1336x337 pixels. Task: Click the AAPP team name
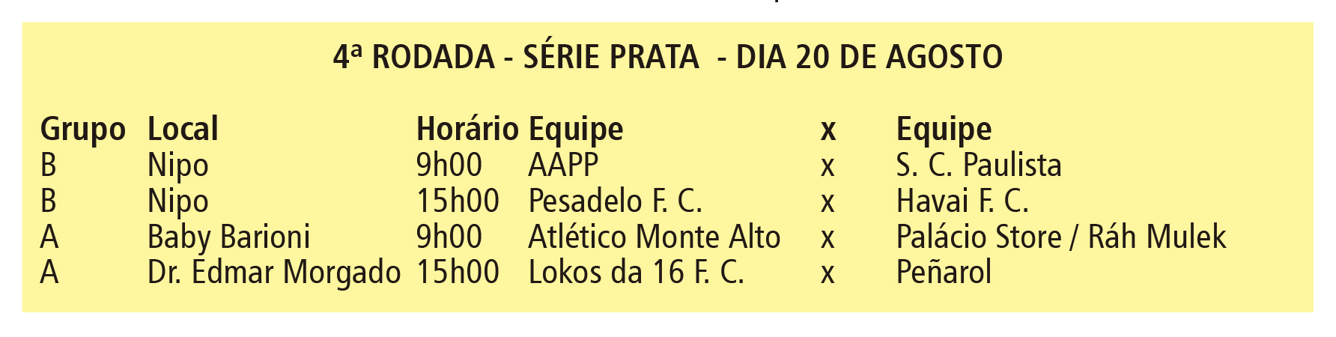(563, 166)
